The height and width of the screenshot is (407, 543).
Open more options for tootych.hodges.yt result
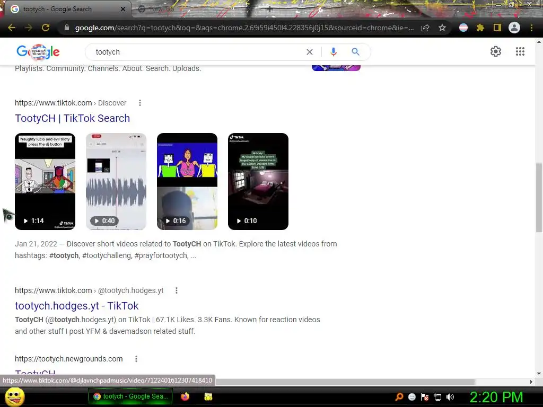(177, 290)
